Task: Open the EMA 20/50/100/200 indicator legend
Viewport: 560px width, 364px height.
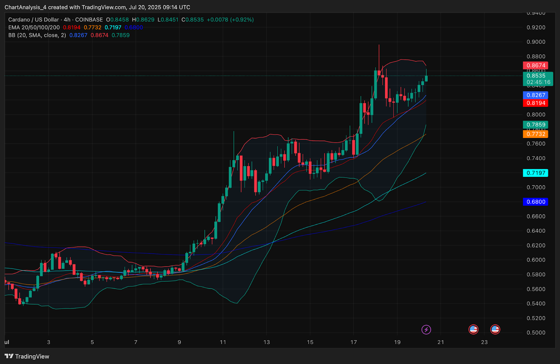Action: coord(34,27)
